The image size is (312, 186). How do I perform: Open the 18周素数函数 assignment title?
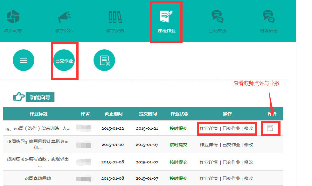tap(38, 179)
